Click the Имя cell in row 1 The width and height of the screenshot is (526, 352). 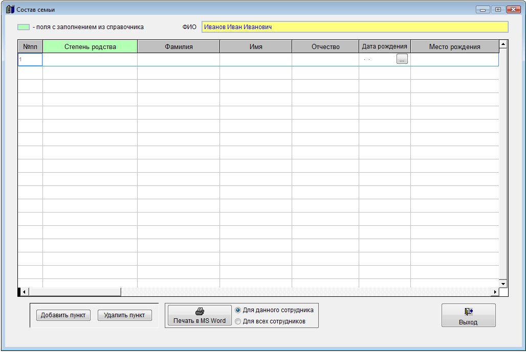point(256,60)
